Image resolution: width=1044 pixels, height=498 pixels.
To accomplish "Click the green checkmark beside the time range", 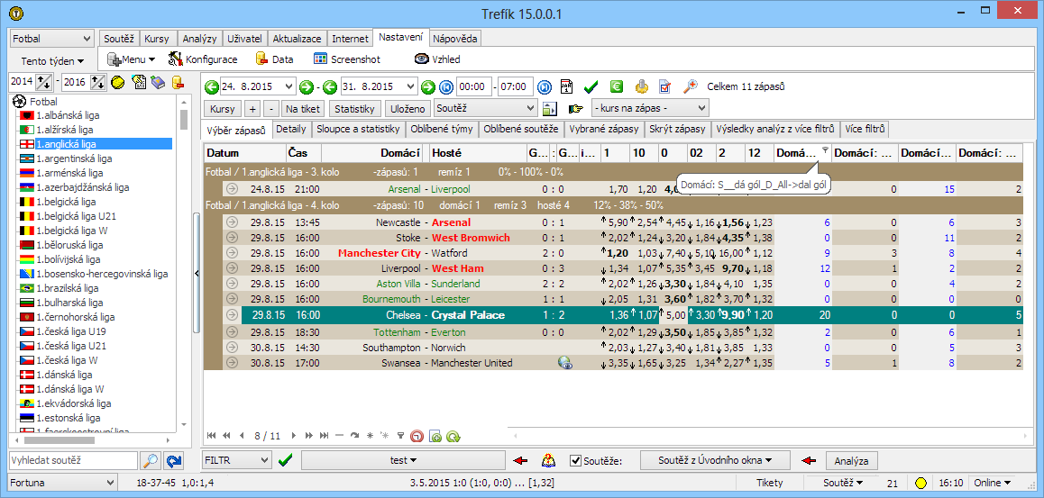I will [591, 87].
